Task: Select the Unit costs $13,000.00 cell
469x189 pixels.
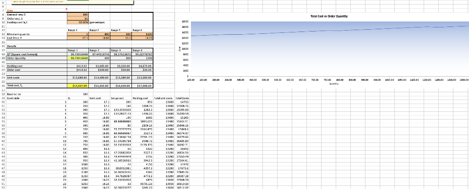Action: (x=142, y=78)
